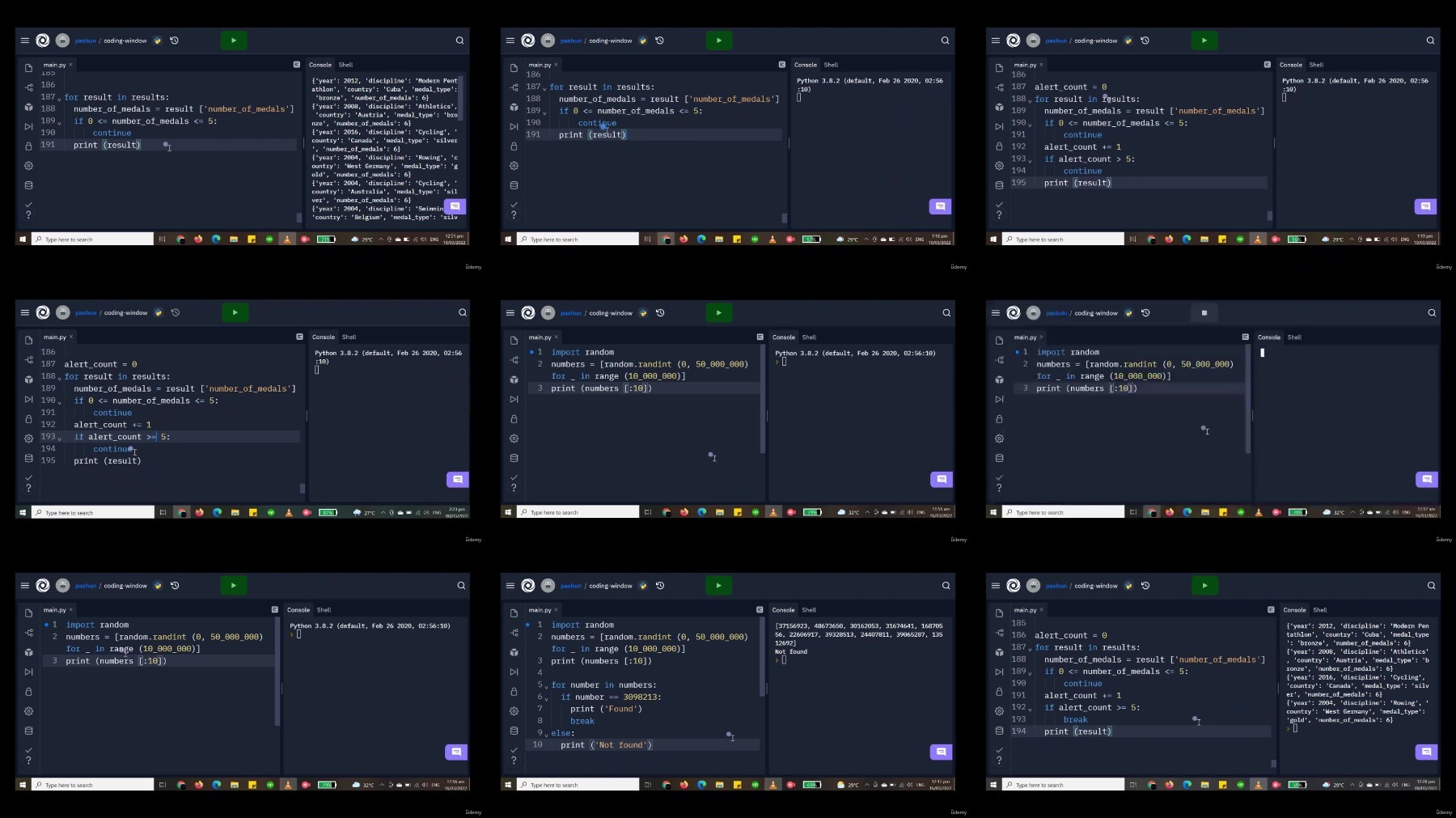Open the Debugger icon in bottom-right frame
The width and height of the screenshot is (1456, 818).
[999, 672]
